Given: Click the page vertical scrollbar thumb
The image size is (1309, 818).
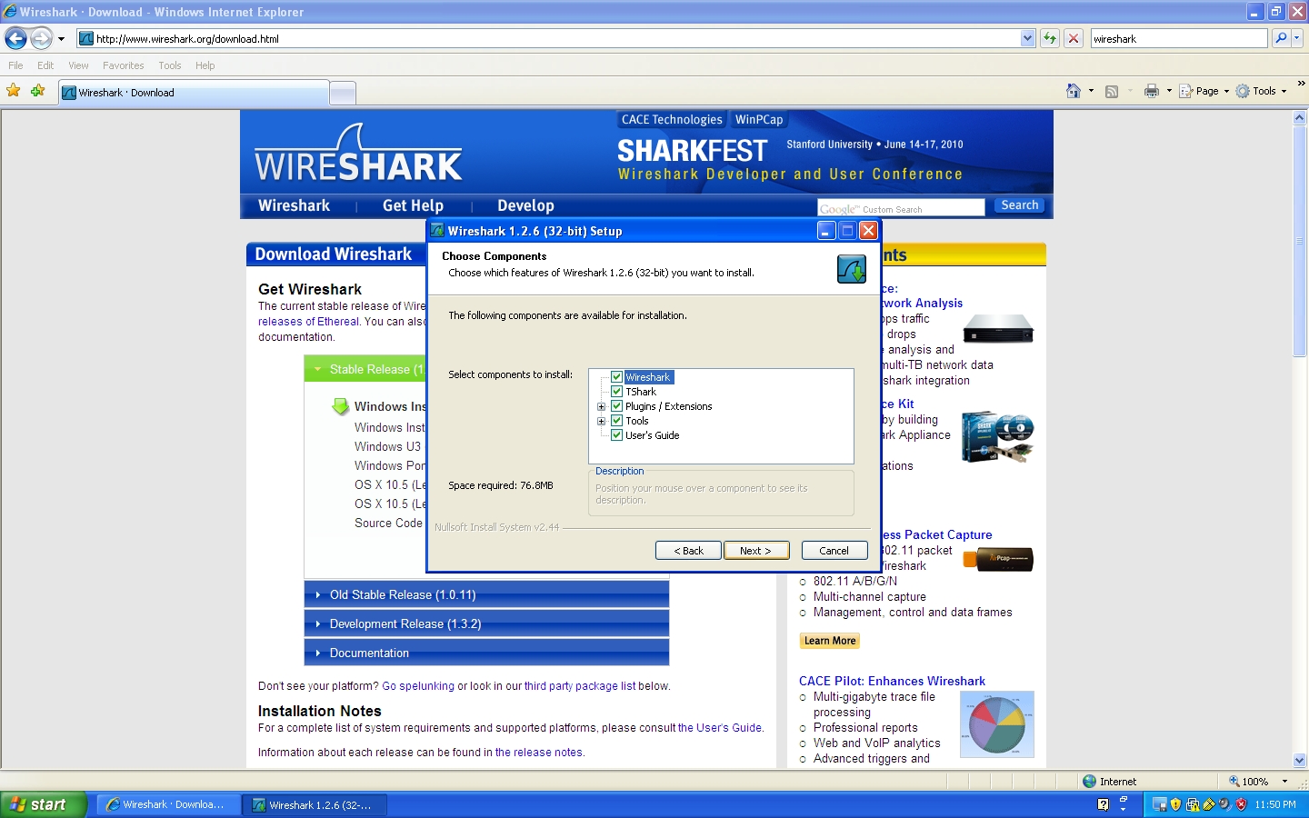Looking at the screenshot, I should click(x=1299, y=241).
